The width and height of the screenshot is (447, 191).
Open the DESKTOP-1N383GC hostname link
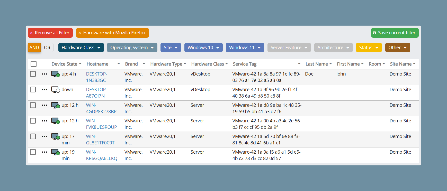coord(96,77)
